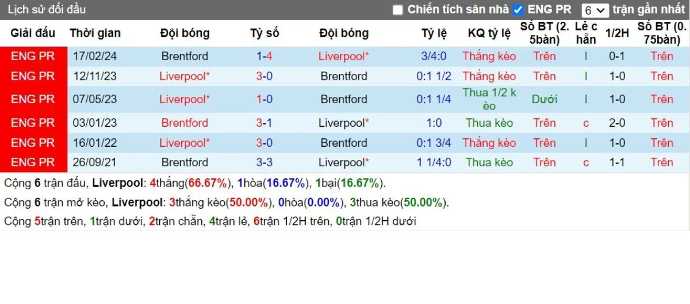Click Brentford in the 17/02/24 match row
The width and height of the screenshot is (690, 304).
[185, 56]
